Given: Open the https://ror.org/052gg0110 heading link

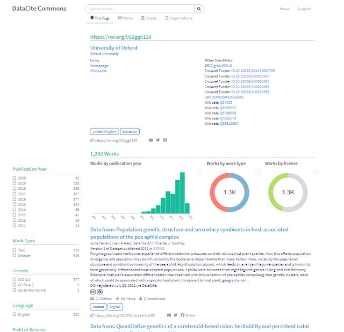Looking at the screenshot, I should pyautogui.click(x=121, y=37).
